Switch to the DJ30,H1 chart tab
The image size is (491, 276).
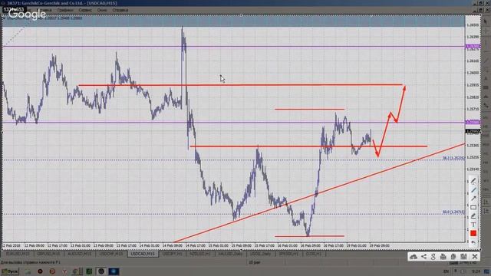click(314, 254)
